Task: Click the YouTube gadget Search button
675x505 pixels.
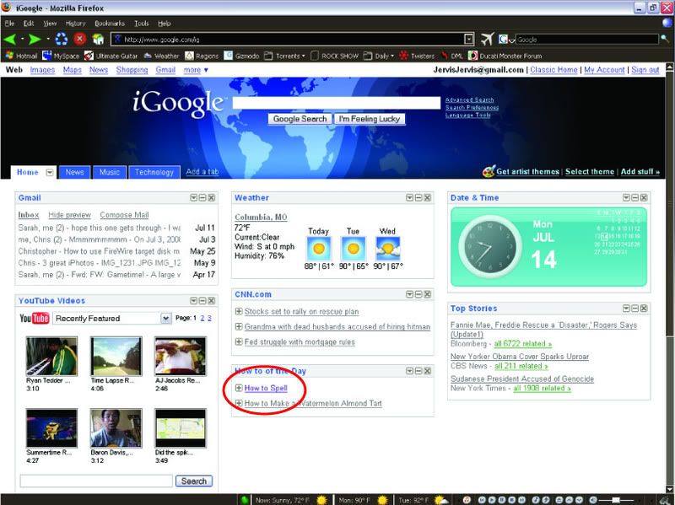Action: (x=194, y=481)
